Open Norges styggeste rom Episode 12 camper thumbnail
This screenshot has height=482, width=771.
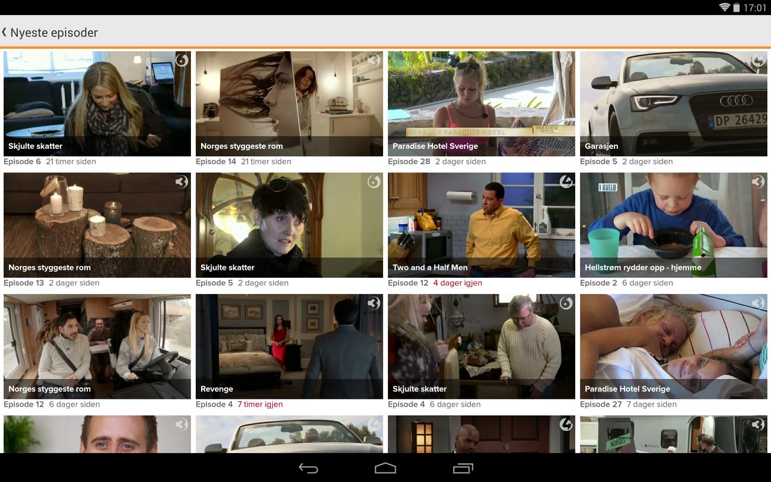[x=97, y=346]
